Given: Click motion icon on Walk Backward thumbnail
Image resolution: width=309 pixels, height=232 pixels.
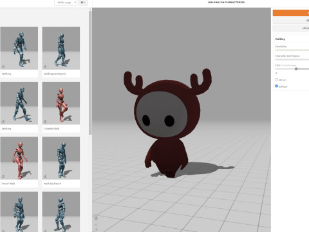Looking at the screenshot, I should (x=45, y=177).
